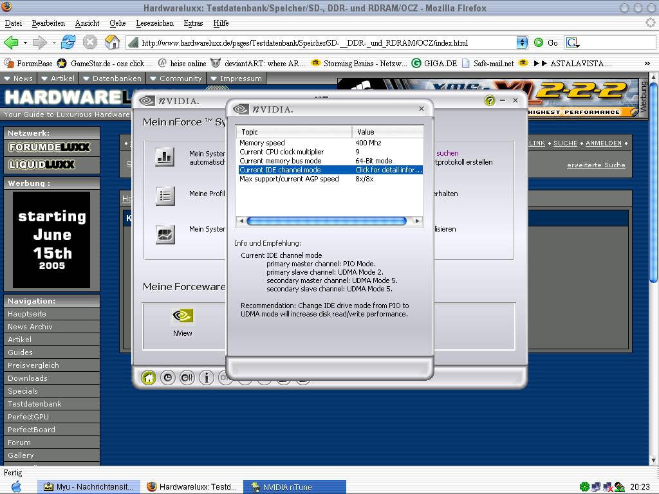Image resolution: width=659 pixels, height=494 pixels.
Task: Click the green Go button
Action: (x=546, y=42)
